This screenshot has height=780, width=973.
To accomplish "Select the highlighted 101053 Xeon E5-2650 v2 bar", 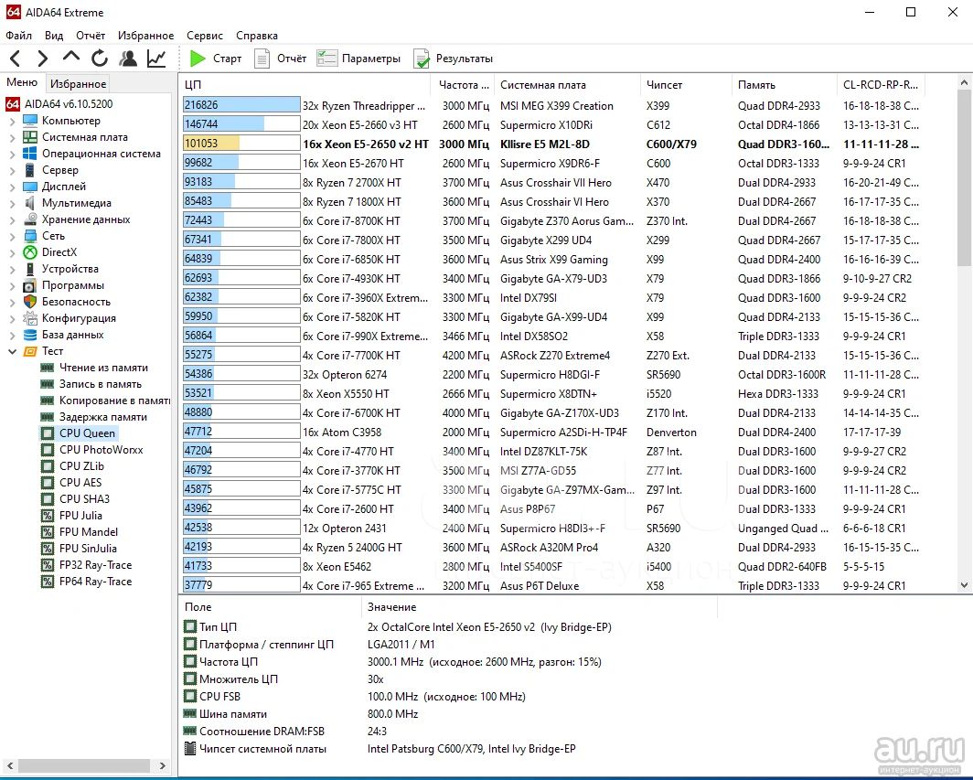I will [x=241, y=144].
